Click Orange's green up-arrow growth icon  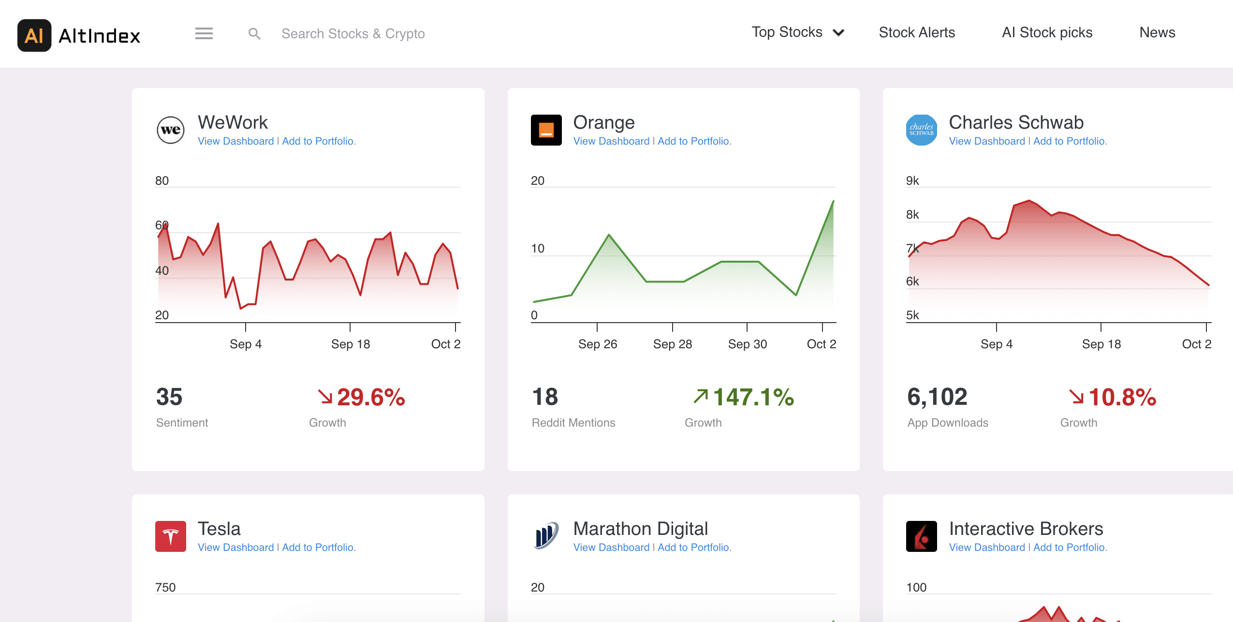(x=701, y=396)
